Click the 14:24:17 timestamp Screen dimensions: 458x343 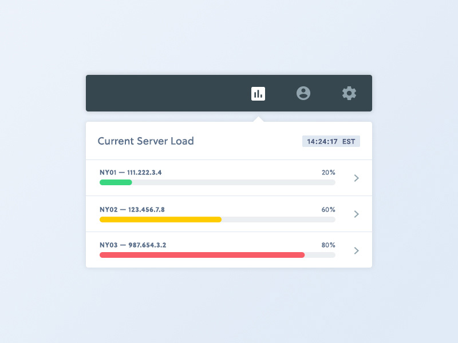pos(322,141)
